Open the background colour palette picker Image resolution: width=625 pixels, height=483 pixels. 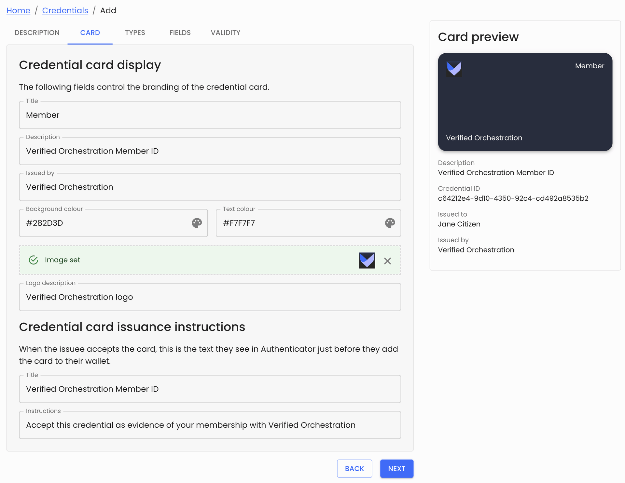(197, 223)
